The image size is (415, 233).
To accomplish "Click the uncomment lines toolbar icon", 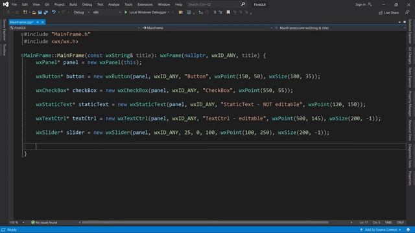I will pyautogui.click(x=220, y=12).
